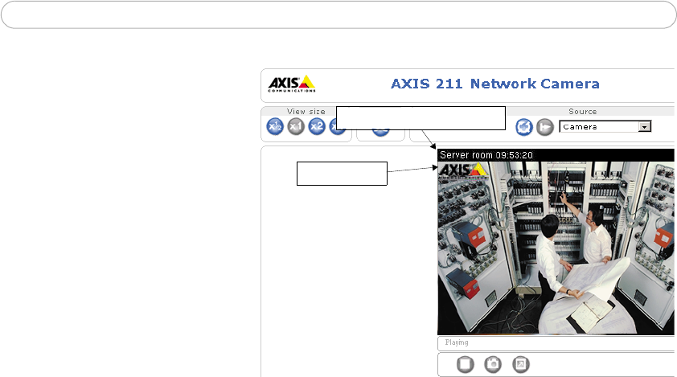Viewport: 677px width, 377px height.
Task: Click the blue round button hidden behind callout
Action: click(380, 133)
